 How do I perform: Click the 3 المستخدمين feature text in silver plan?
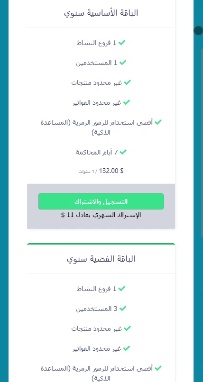pos(97,309)
